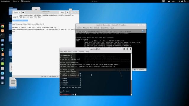
Task: Launch the Burp Suite dock icon
Action: [x=2, y=54]
